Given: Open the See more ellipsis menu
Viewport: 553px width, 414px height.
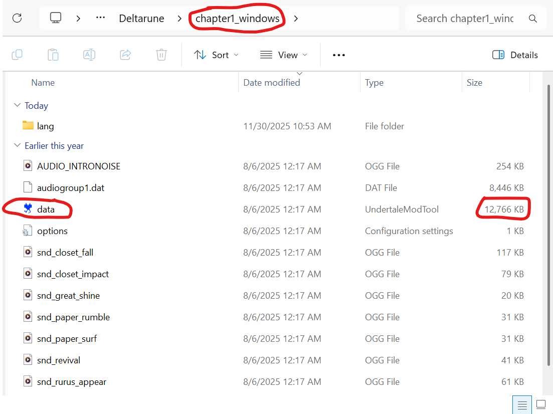Looking at the screenshot, I should pos(339,55).
